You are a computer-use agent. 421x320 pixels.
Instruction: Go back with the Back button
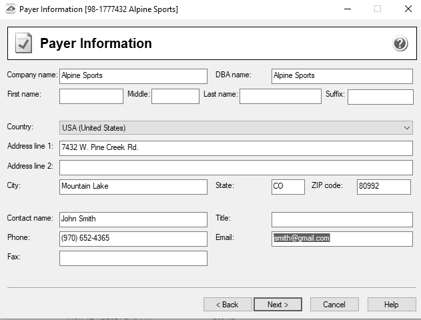(227, 305)
